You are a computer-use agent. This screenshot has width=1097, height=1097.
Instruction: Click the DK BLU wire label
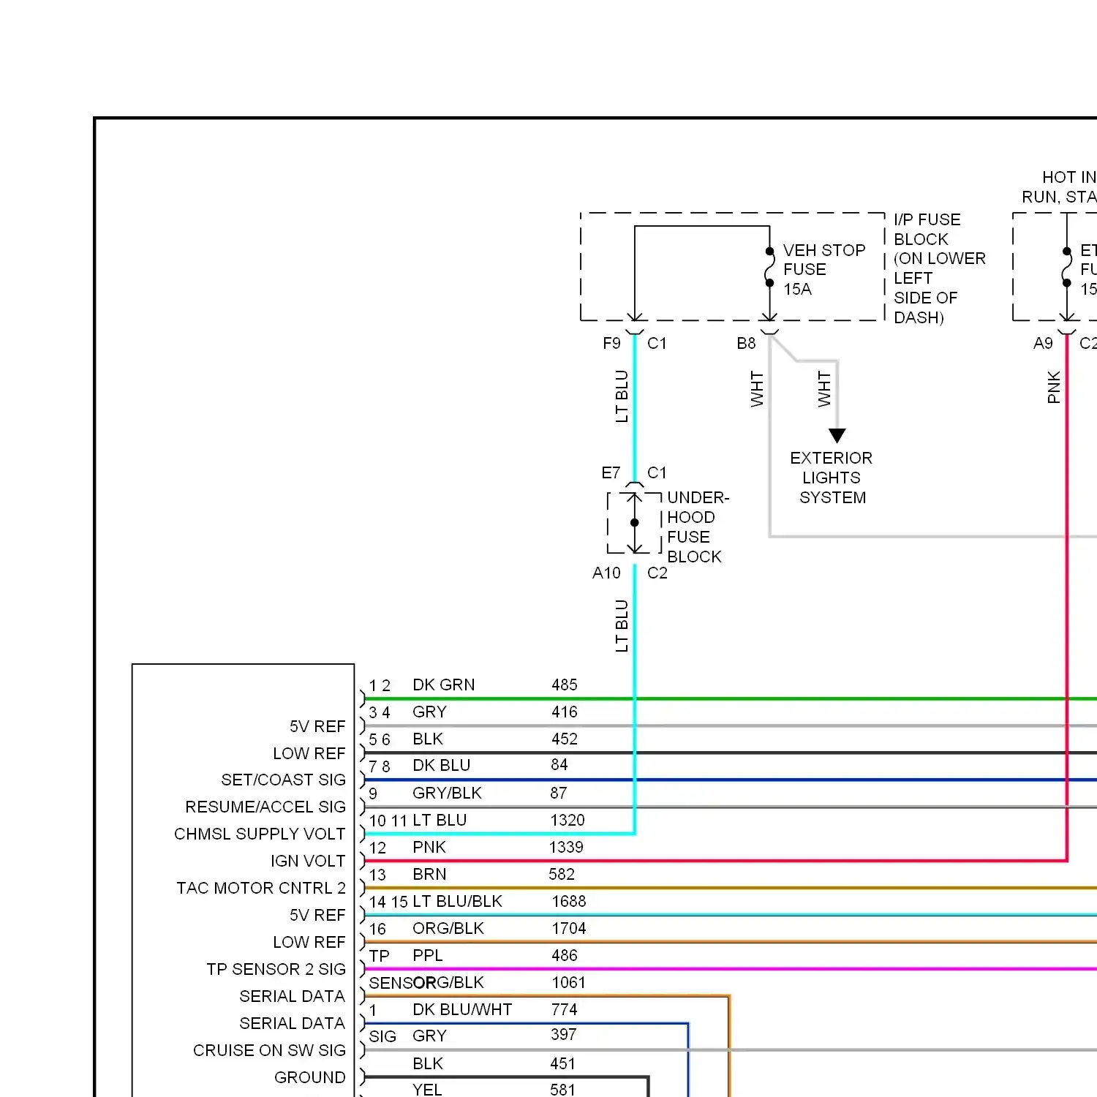[x=442, y=766]
